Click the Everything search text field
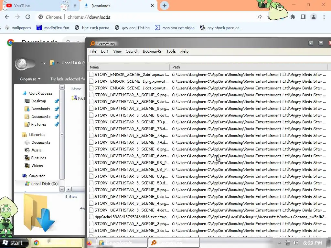Viewport: 331px width, 248px height. (x=209, y=59)
